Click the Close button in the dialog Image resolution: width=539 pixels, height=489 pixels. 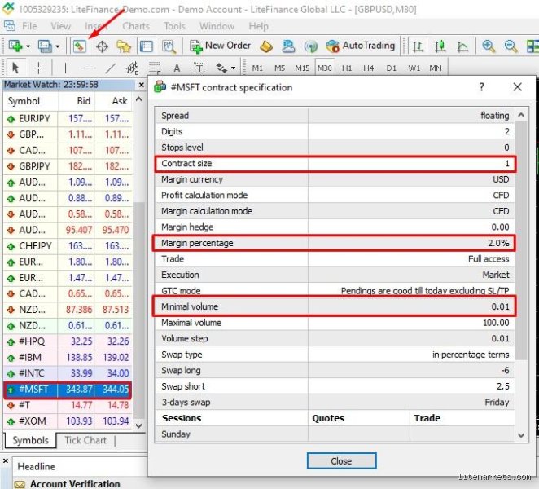(341, 460)
